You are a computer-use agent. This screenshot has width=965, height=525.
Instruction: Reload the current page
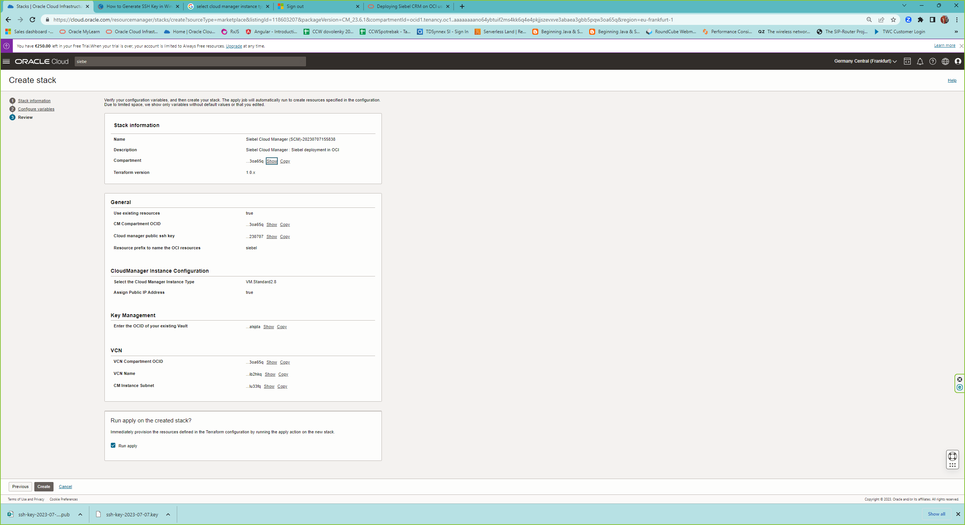click(32, 20)
